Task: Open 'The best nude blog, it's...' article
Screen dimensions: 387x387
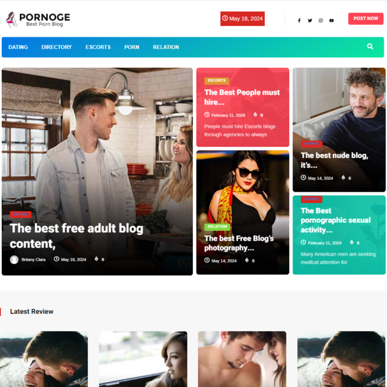Action: pos(334,160)
